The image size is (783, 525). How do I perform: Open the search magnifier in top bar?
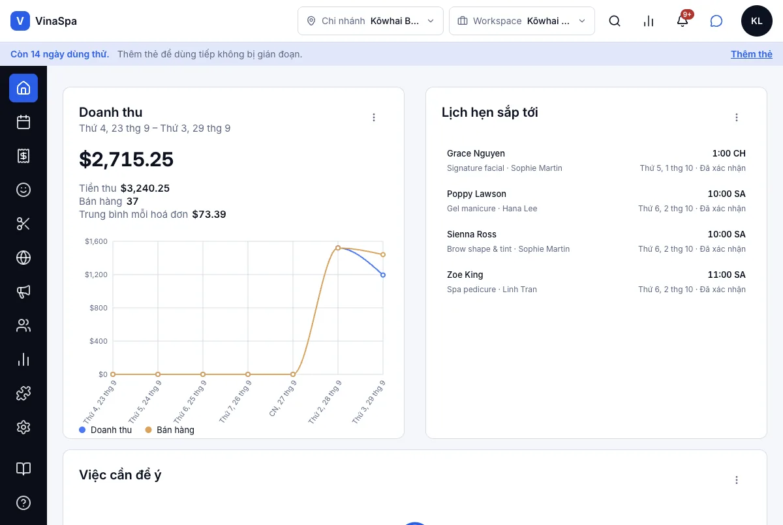615,21
